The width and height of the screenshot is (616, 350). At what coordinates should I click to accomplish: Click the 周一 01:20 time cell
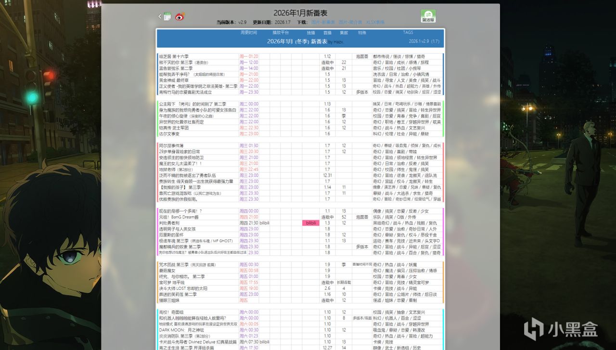[x=249, y=56]
